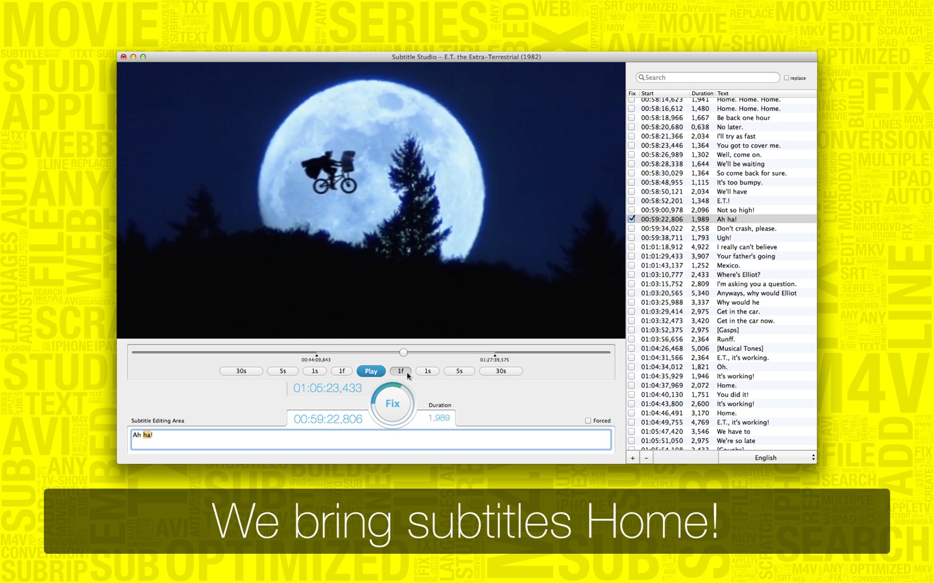
Task: Click the start time 01:04:46,491
Action: (662, 413)
